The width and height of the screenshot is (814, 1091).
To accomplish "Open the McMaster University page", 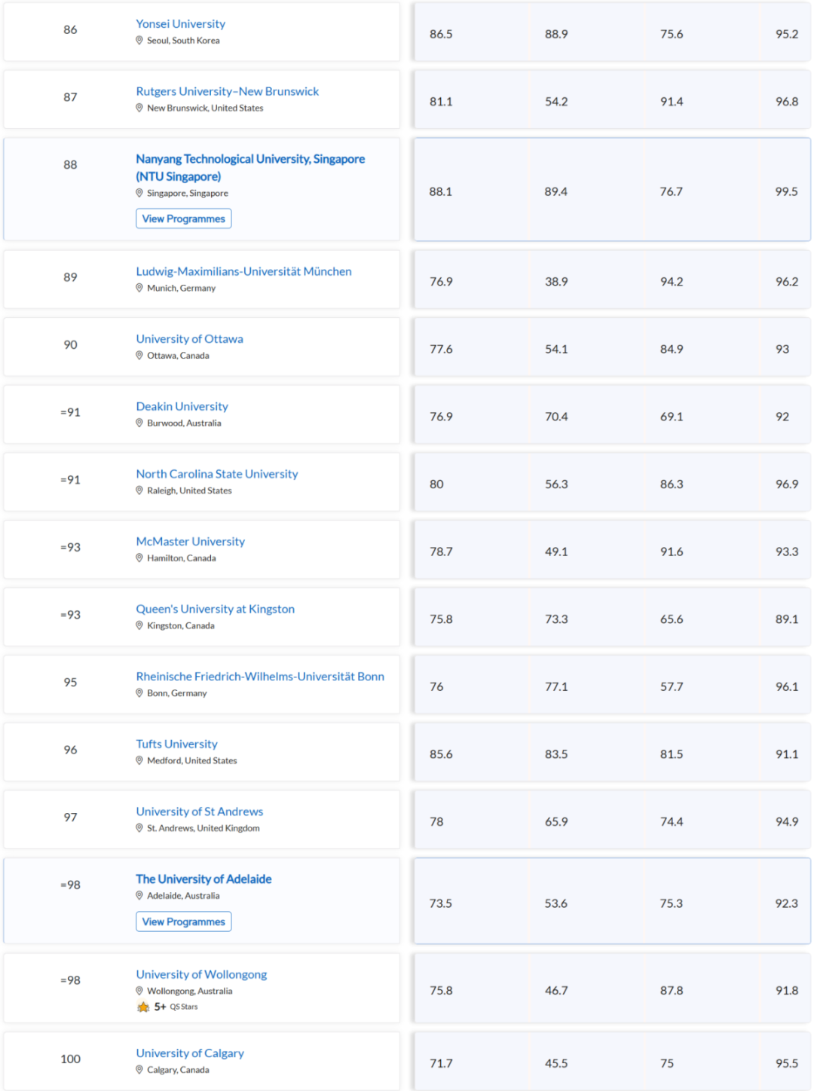I will (x=190, y=541).
